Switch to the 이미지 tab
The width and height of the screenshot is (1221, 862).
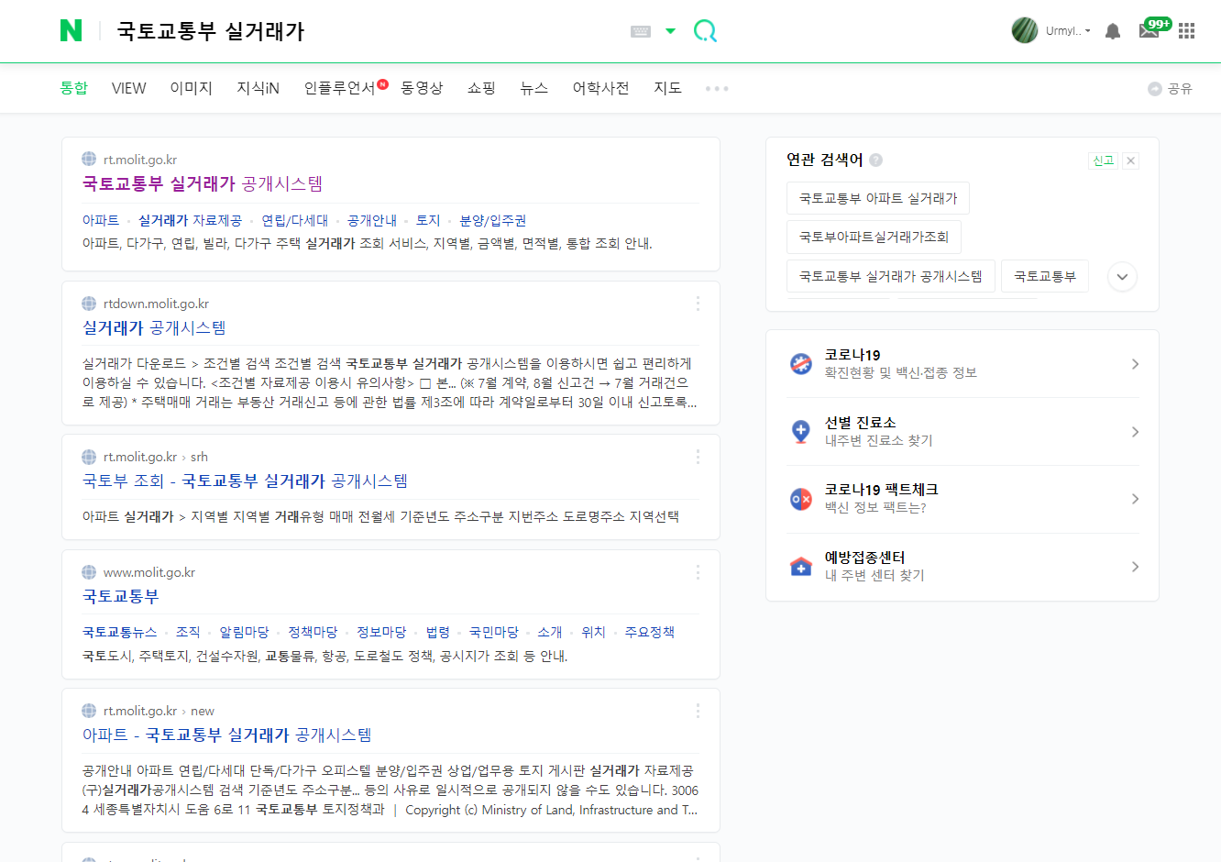(x=192, y=88)
